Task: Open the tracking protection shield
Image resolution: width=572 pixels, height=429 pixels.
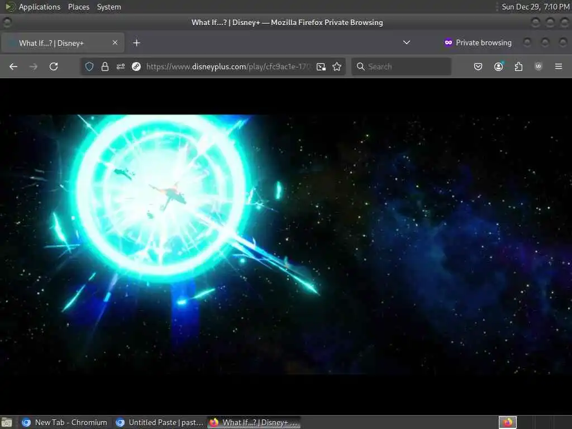Action: (89, 66)
